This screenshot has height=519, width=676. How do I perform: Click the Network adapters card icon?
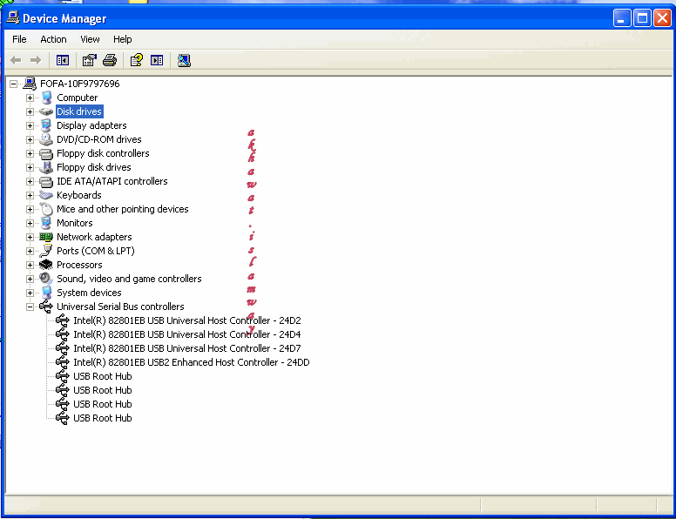click(x=46, y=237)
